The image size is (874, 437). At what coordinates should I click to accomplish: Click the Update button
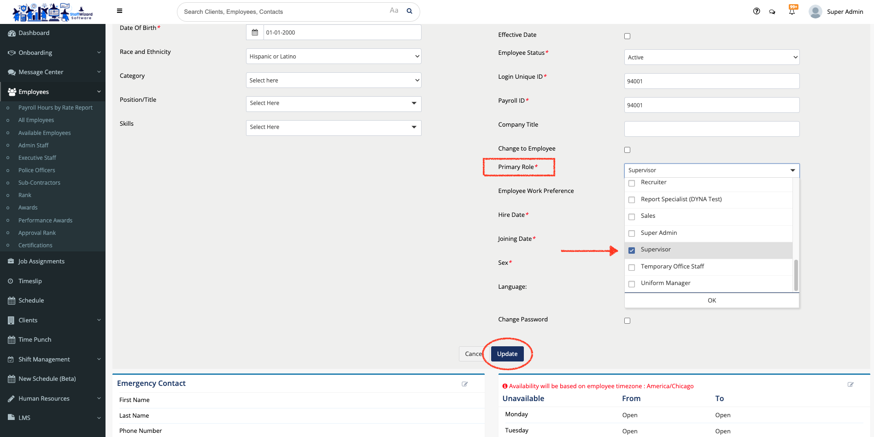coord(507,354)
